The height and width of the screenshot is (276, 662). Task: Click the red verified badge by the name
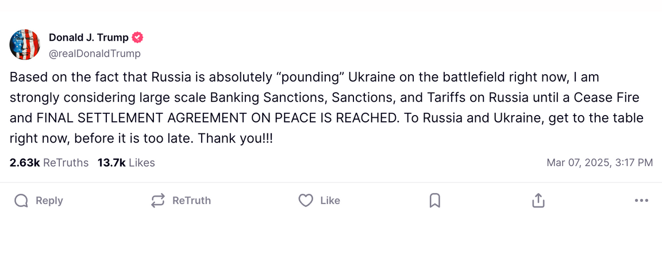click(x=138, y=38)
